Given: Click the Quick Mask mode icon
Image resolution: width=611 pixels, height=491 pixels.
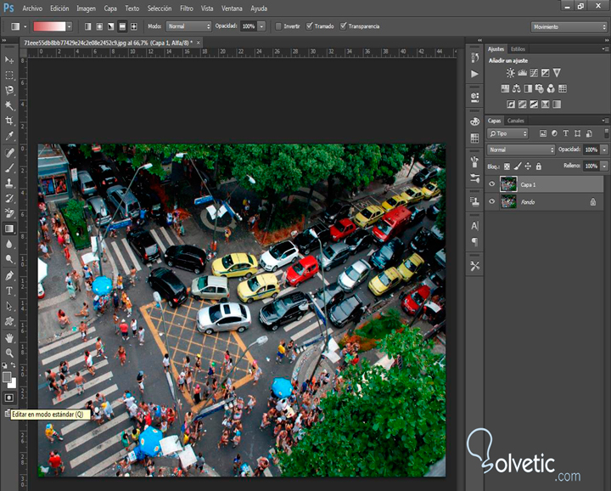Looking at the screenshot, I should click(9, 397).
